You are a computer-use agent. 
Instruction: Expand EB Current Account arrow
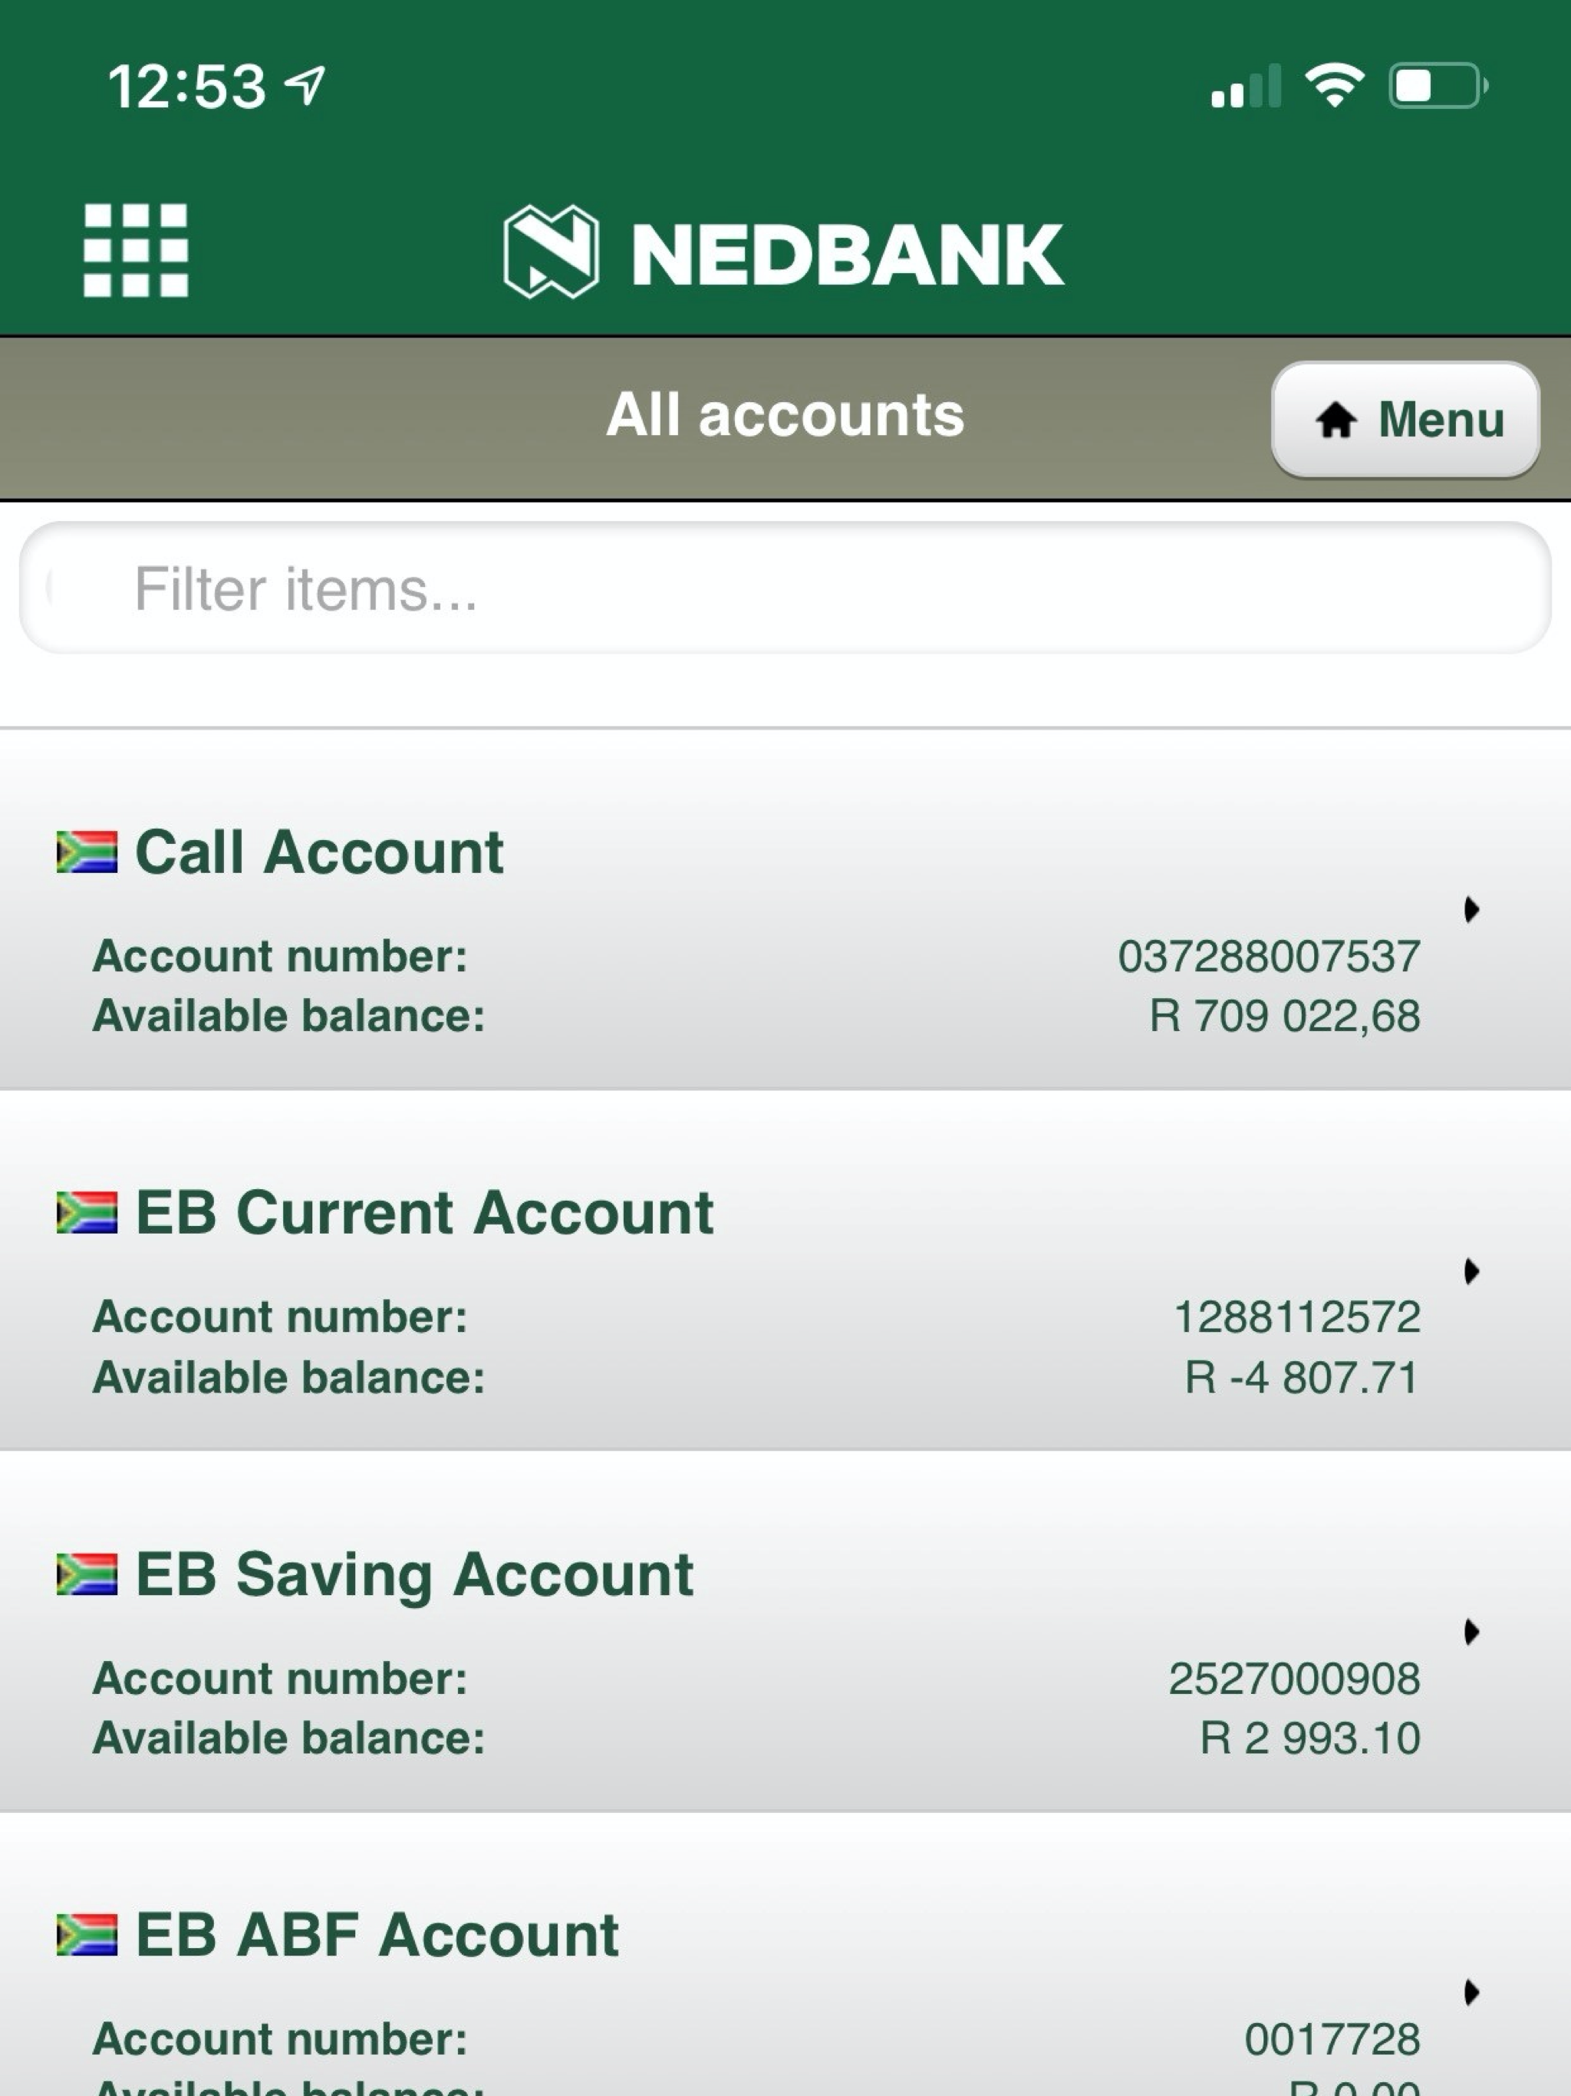[1471, 1270]
